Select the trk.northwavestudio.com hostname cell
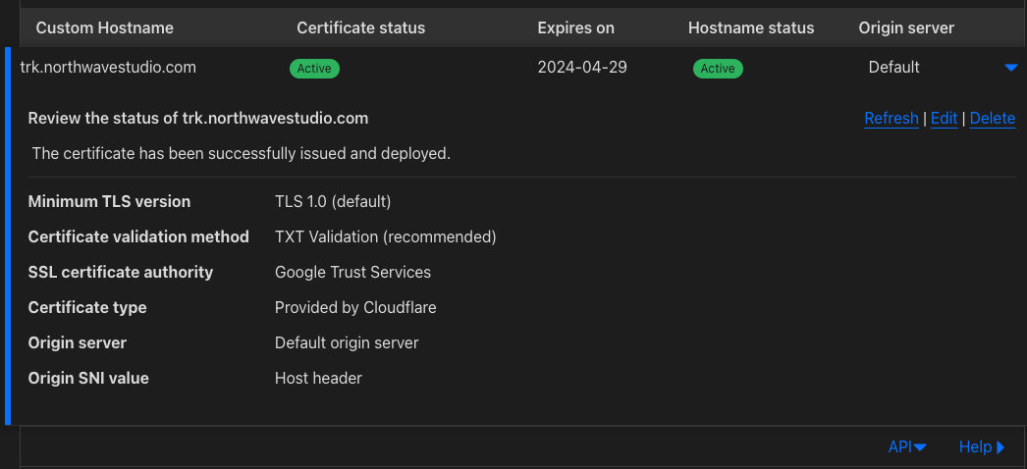 point(108,68)
